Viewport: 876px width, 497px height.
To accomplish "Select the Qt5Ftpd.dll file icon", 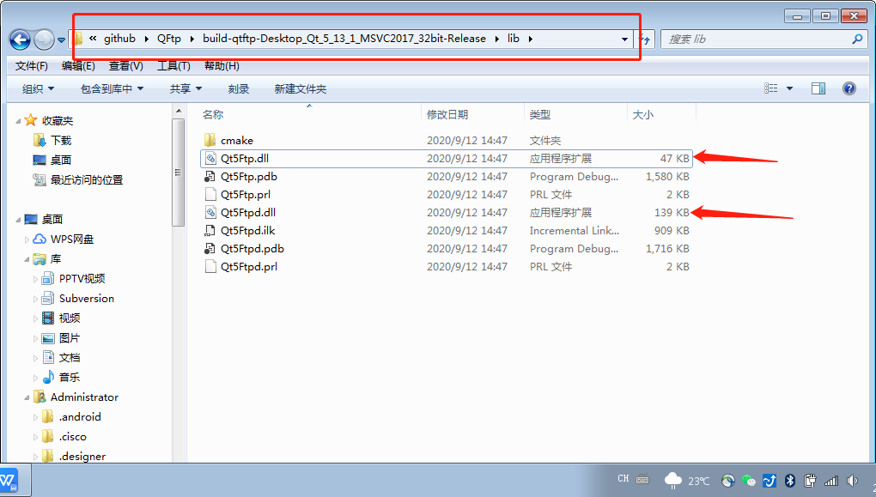I will coord(210,212).
